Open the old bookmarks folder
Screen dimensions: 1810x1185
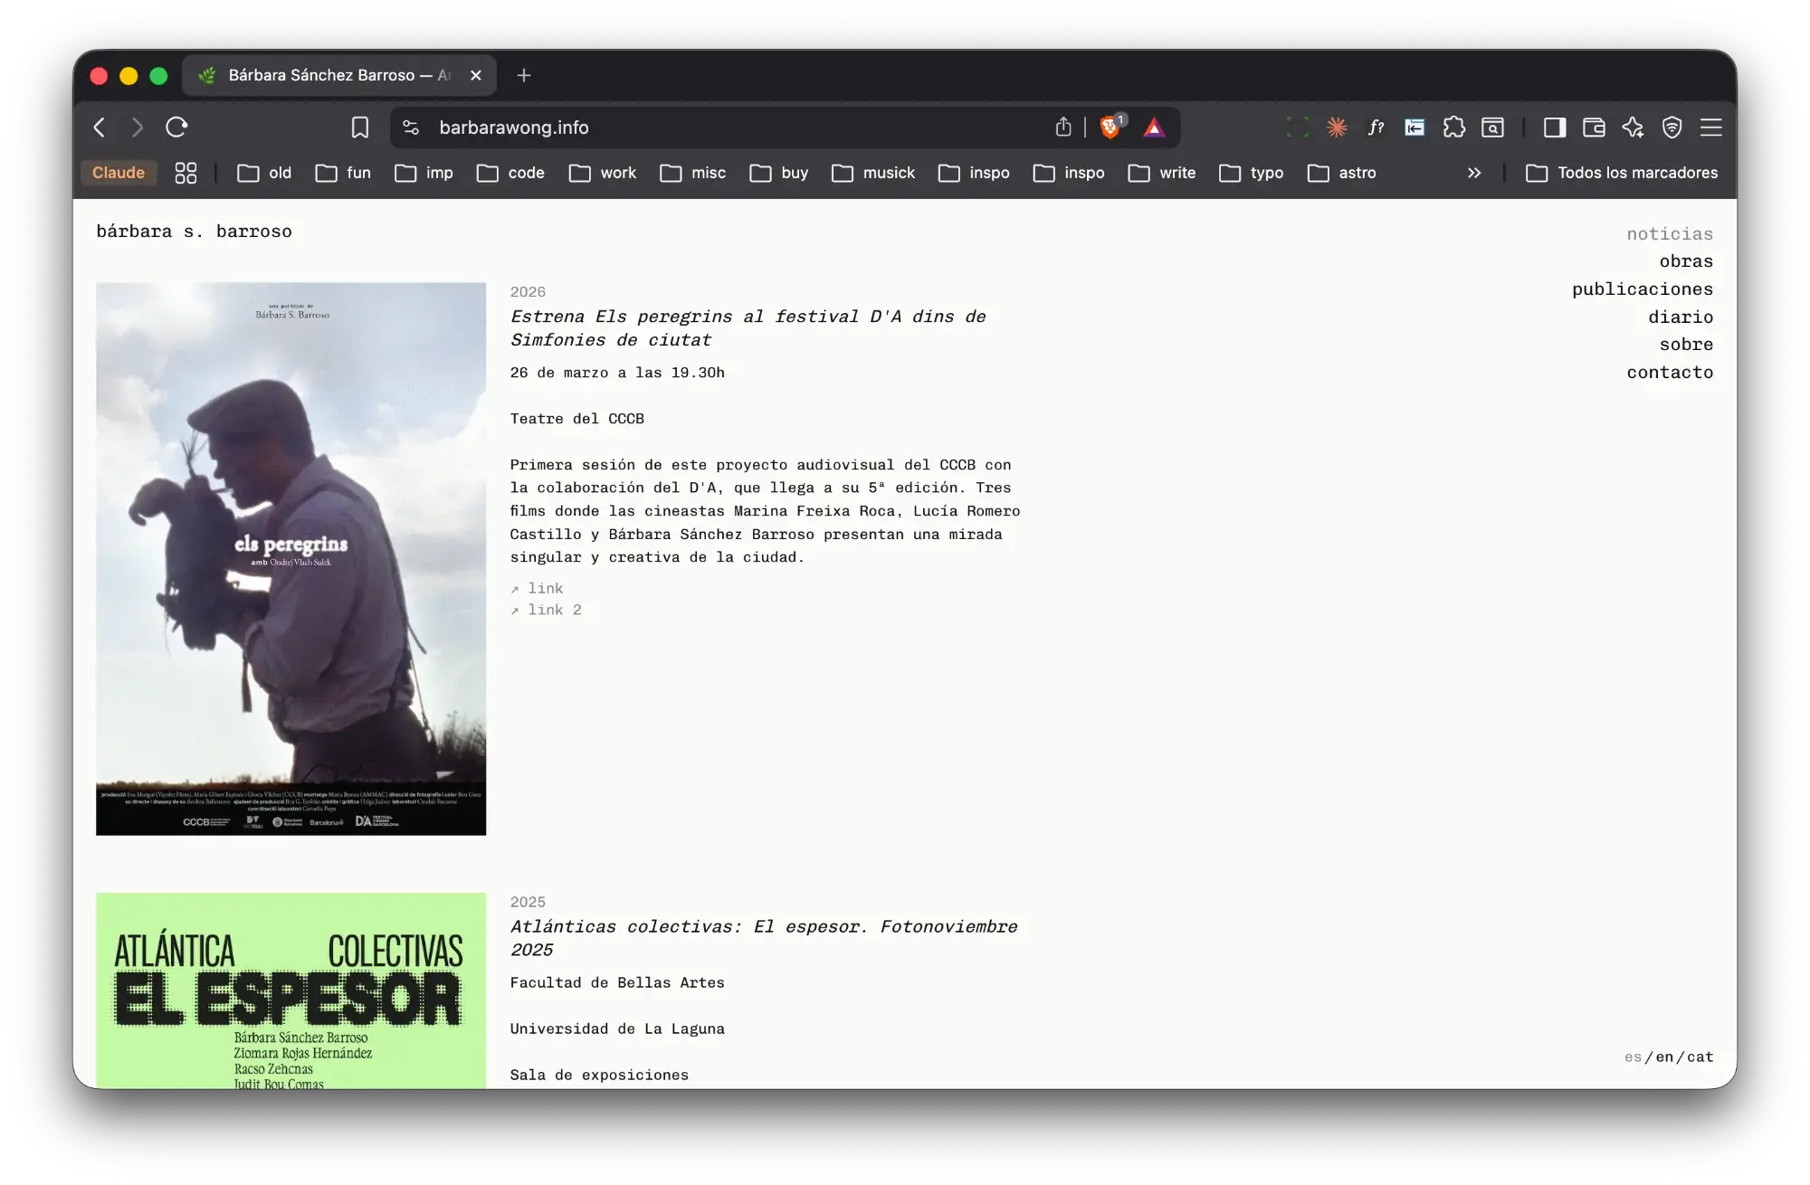[x=264, y=173]
